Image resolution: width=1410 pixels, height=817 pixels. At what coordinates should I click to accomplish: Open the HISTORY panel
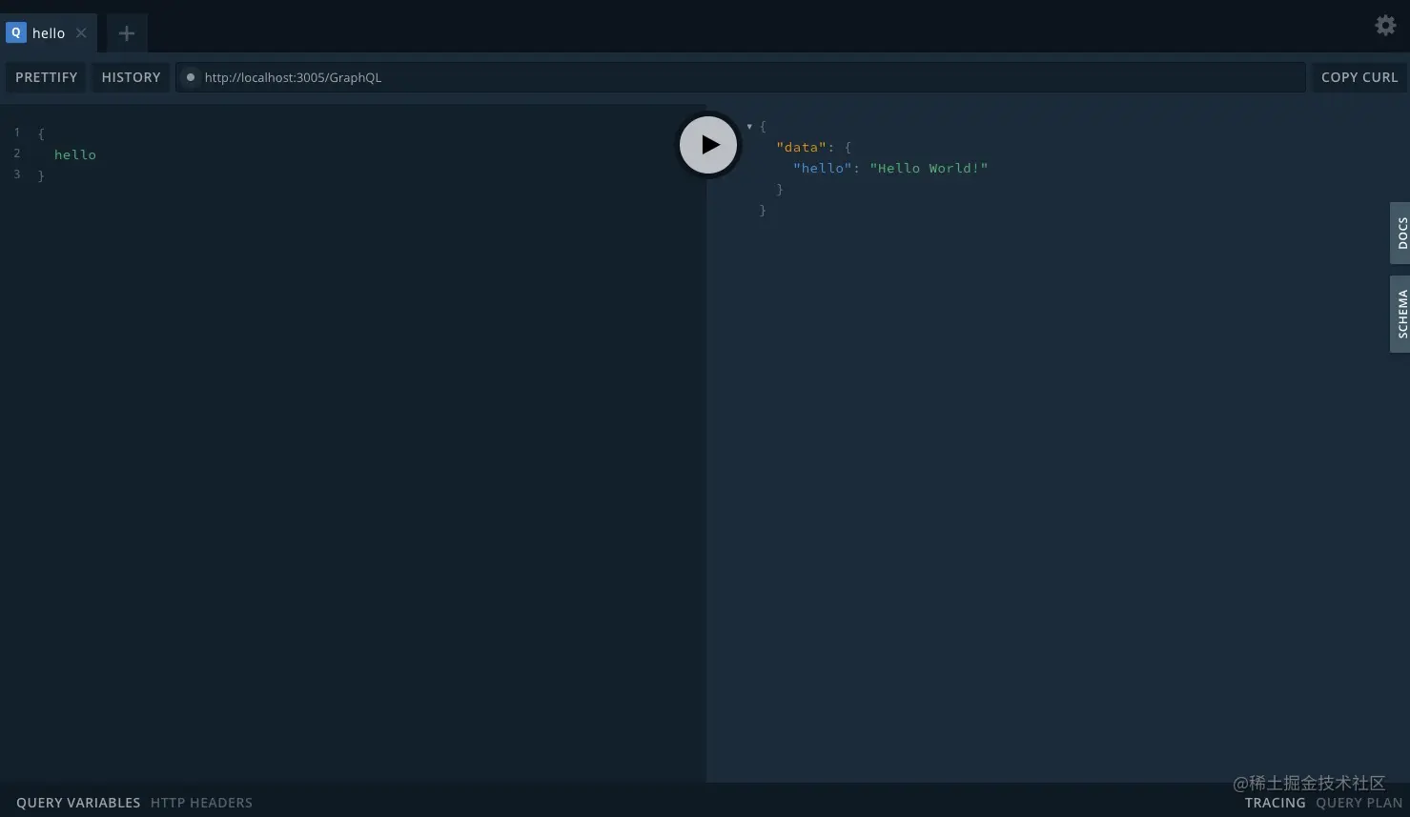pyautogui.click(x=131, y=77)
